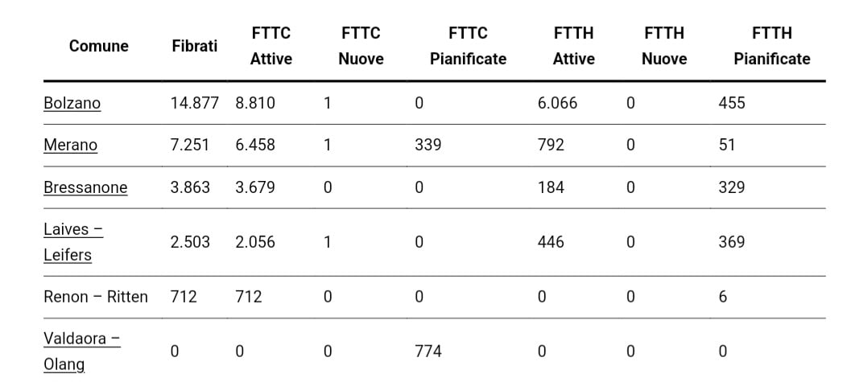Click Merano's FTTC Pianificate value 339
The image size is (851, 382).
(x=428, y=145)
